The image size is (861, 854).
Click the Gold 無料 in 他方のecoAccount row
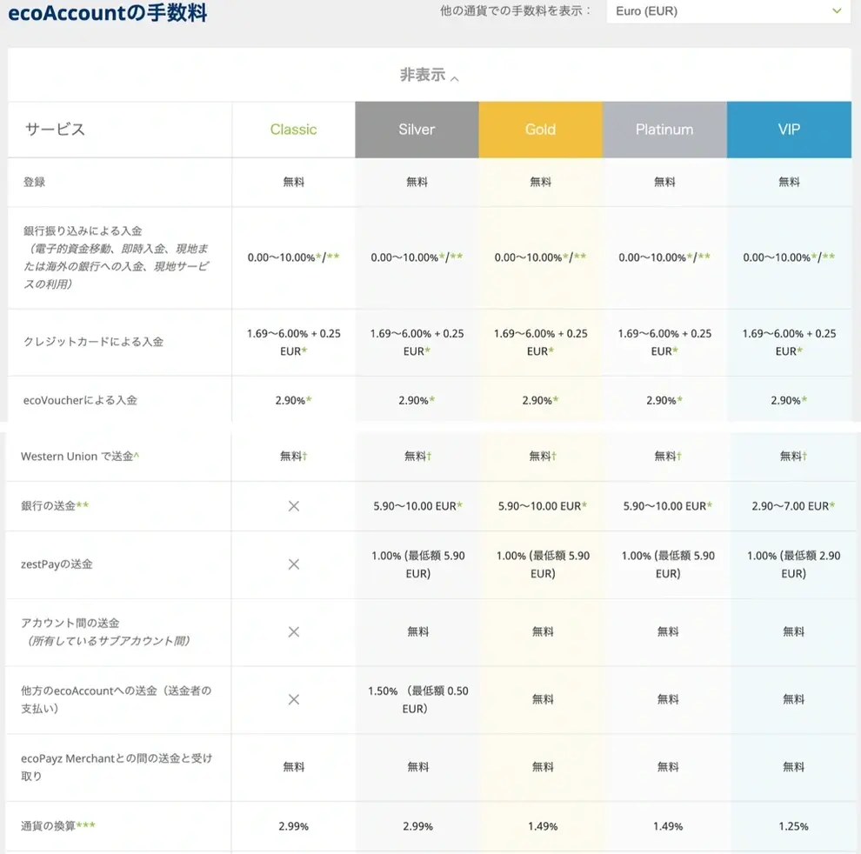tap(543, 699)
